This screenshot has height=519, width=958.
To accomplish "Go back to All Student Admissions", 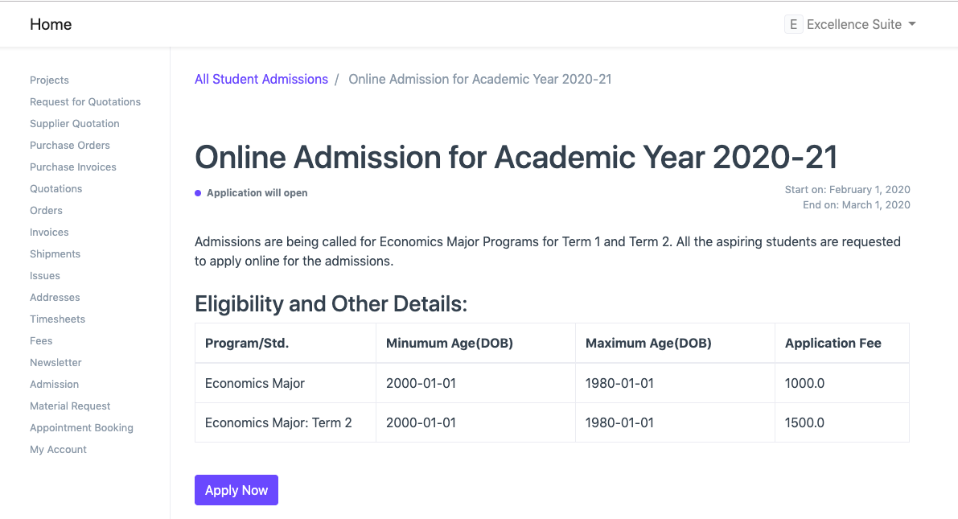I will (x=261, y=79).
